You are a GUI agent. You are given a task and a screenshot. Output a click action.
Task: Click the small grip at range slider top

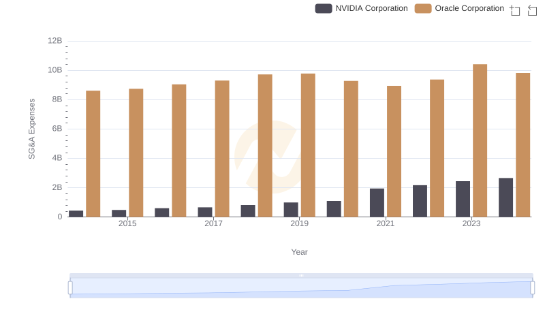point(301,275)
